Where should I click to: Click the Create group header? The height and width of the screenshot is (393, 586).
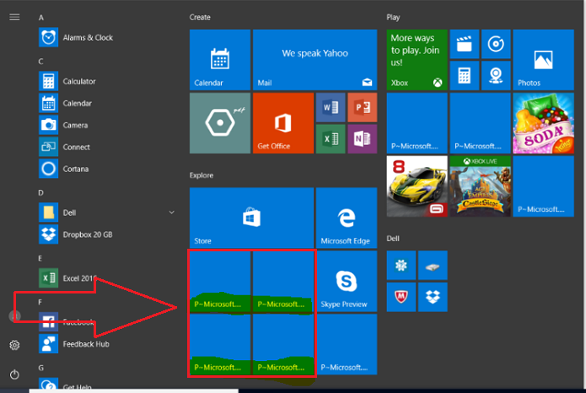[200, 17]
